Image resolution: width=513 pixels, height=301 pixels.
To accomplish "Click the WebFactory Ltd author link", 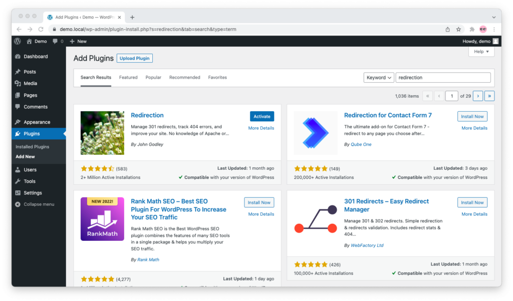I will click(x=367, y=245).
